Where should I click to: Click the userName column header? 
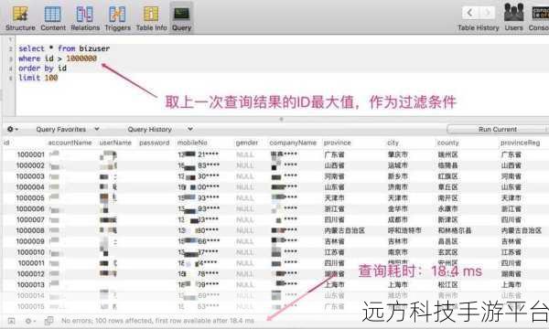pos(115,143)
